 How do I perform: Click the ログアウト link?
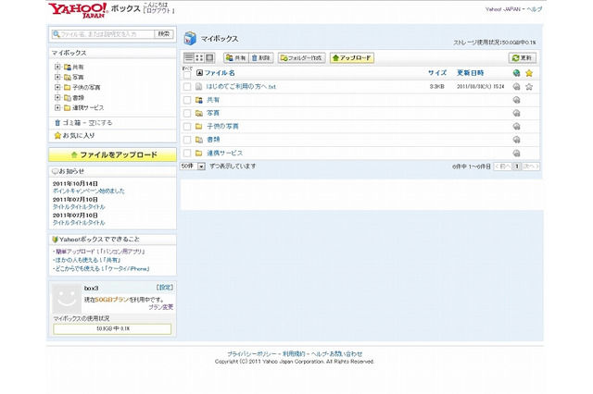[159, 11]
